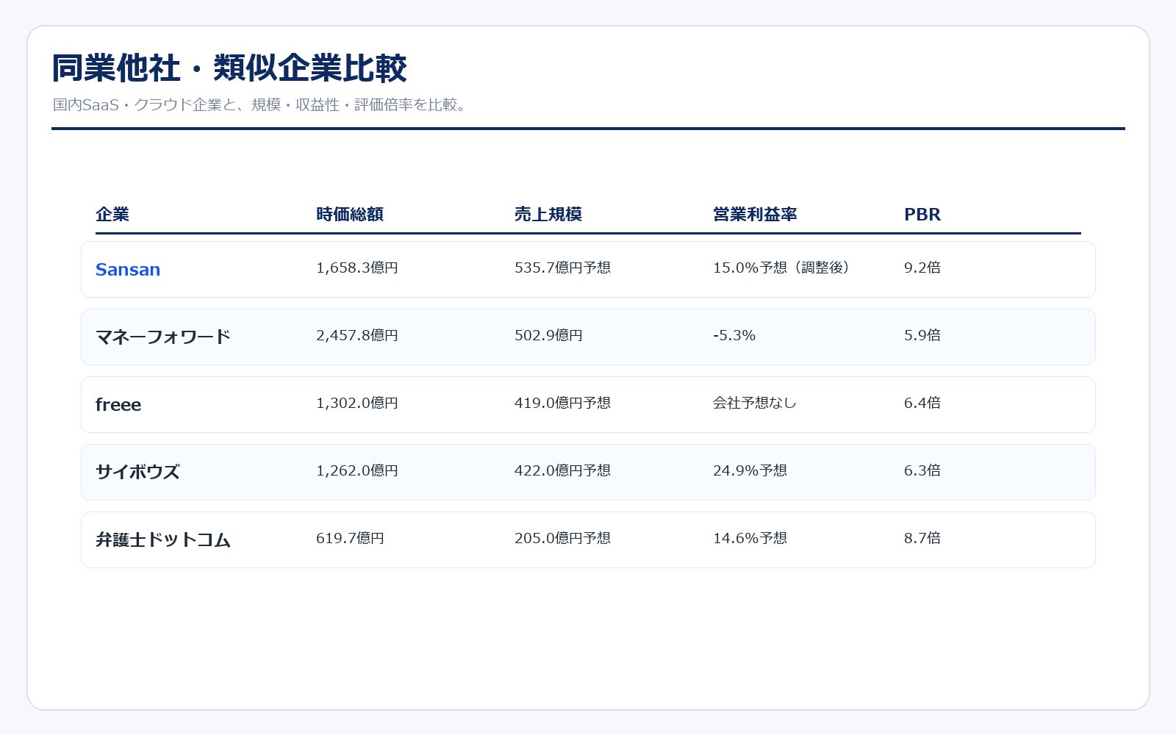The height and width of the screenshot is (735, 1176).
Task: Select the 会社予想なし cell
Action: pyautogui.click(x=755, y=403)
